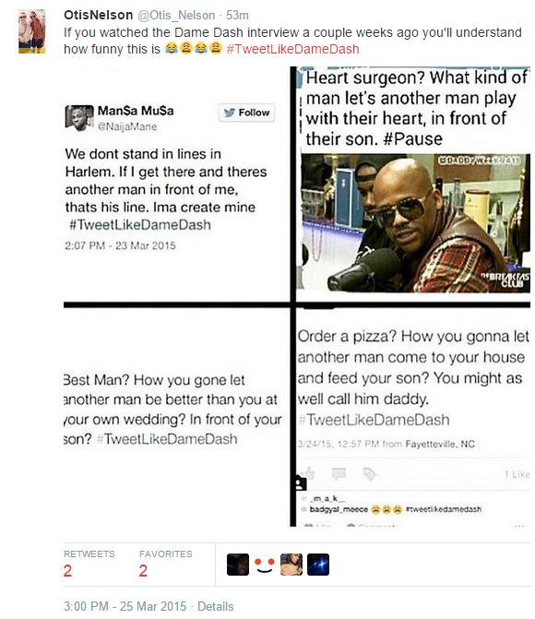Viewport: 535px width, 619px height.
Task: Open OtisNelson's profile avatar
Action: (32, 31)
